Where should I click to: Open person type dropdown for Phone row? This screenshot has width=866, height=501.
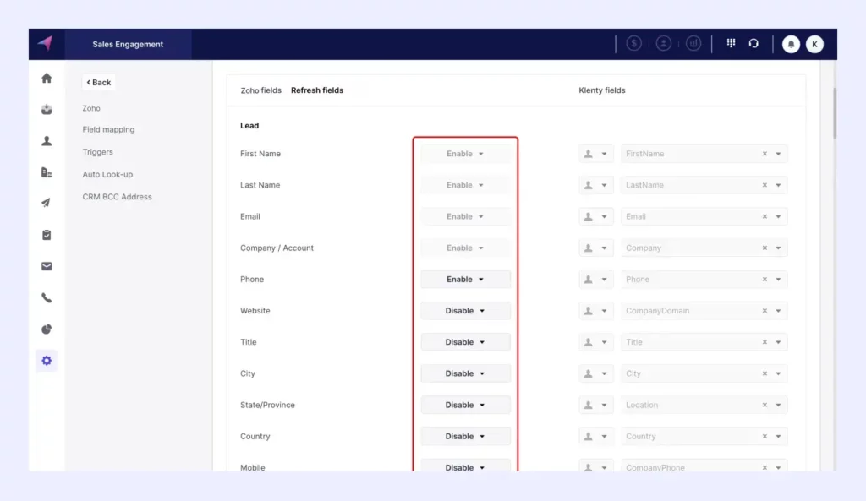coord(595,280)
